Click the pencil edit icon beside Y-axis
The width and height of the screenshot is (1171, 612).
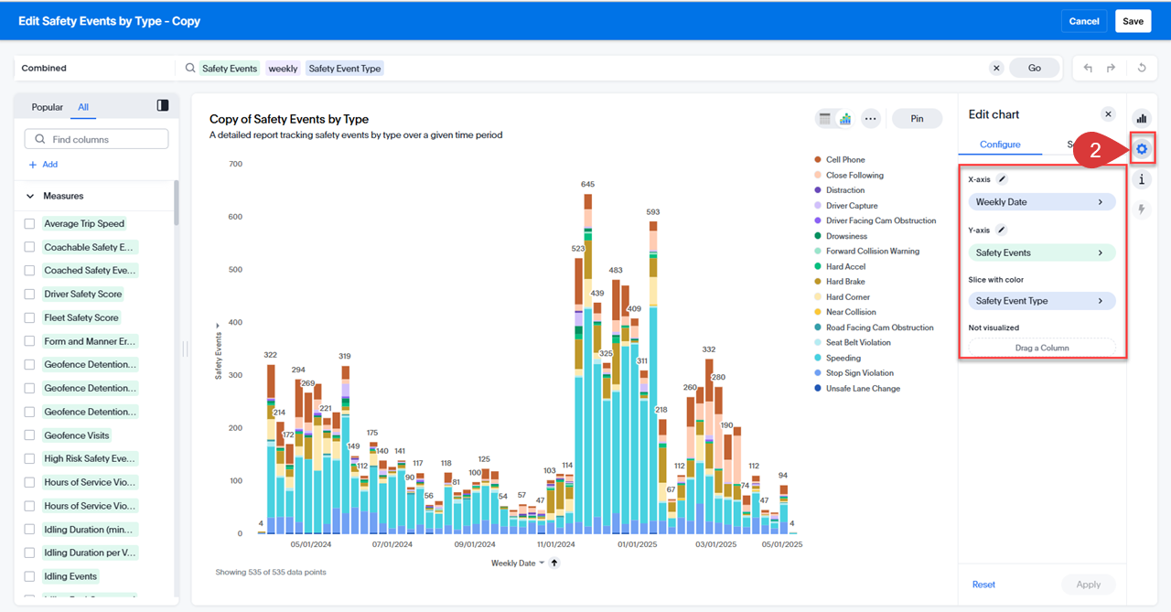1002,231
